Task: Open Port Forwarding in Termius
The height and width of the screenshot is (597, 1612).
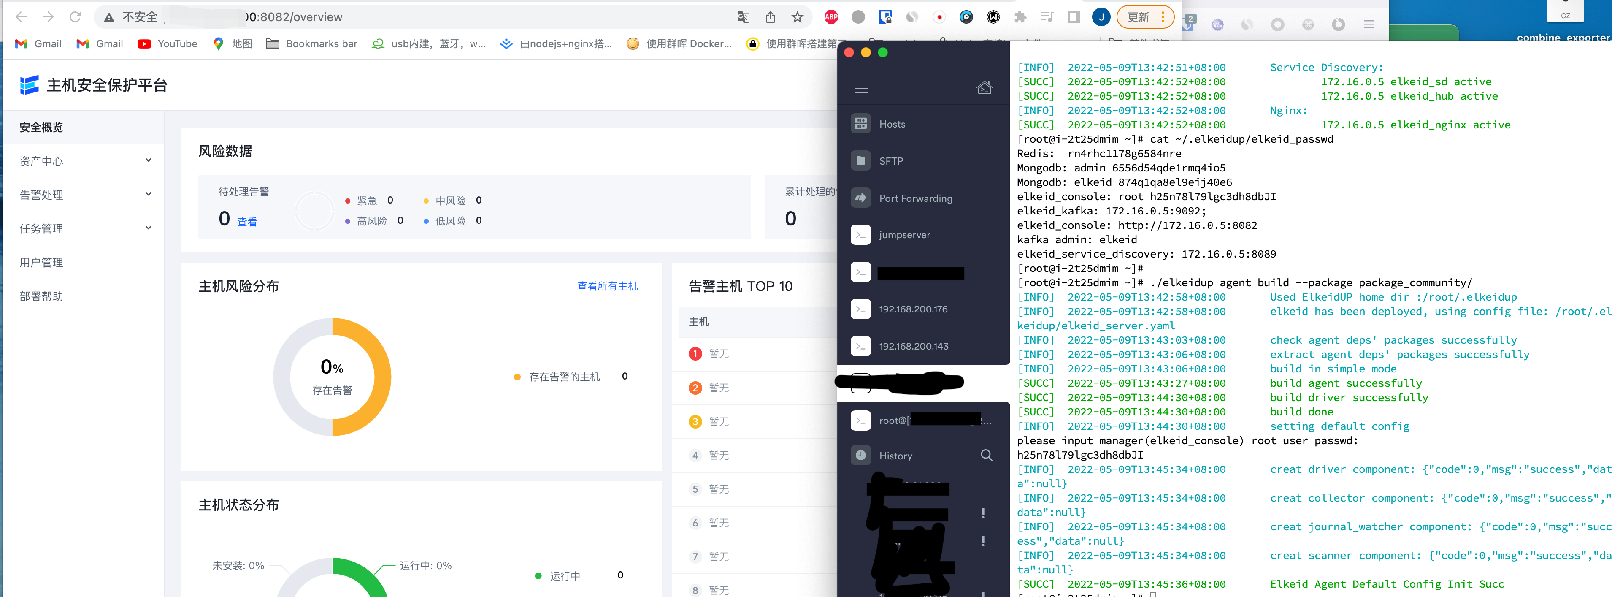Action: (x=915, y=198)
